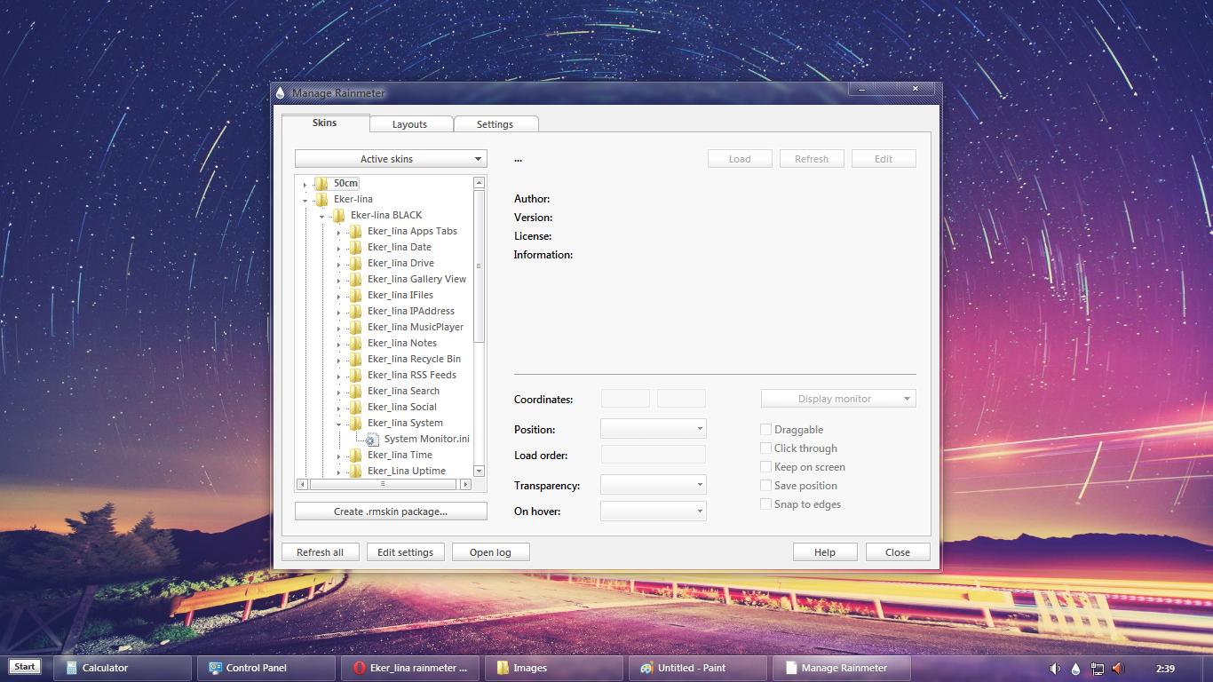
Task: Open the On hover combo box
Action: pyautogui.click(x=654, y=511)
